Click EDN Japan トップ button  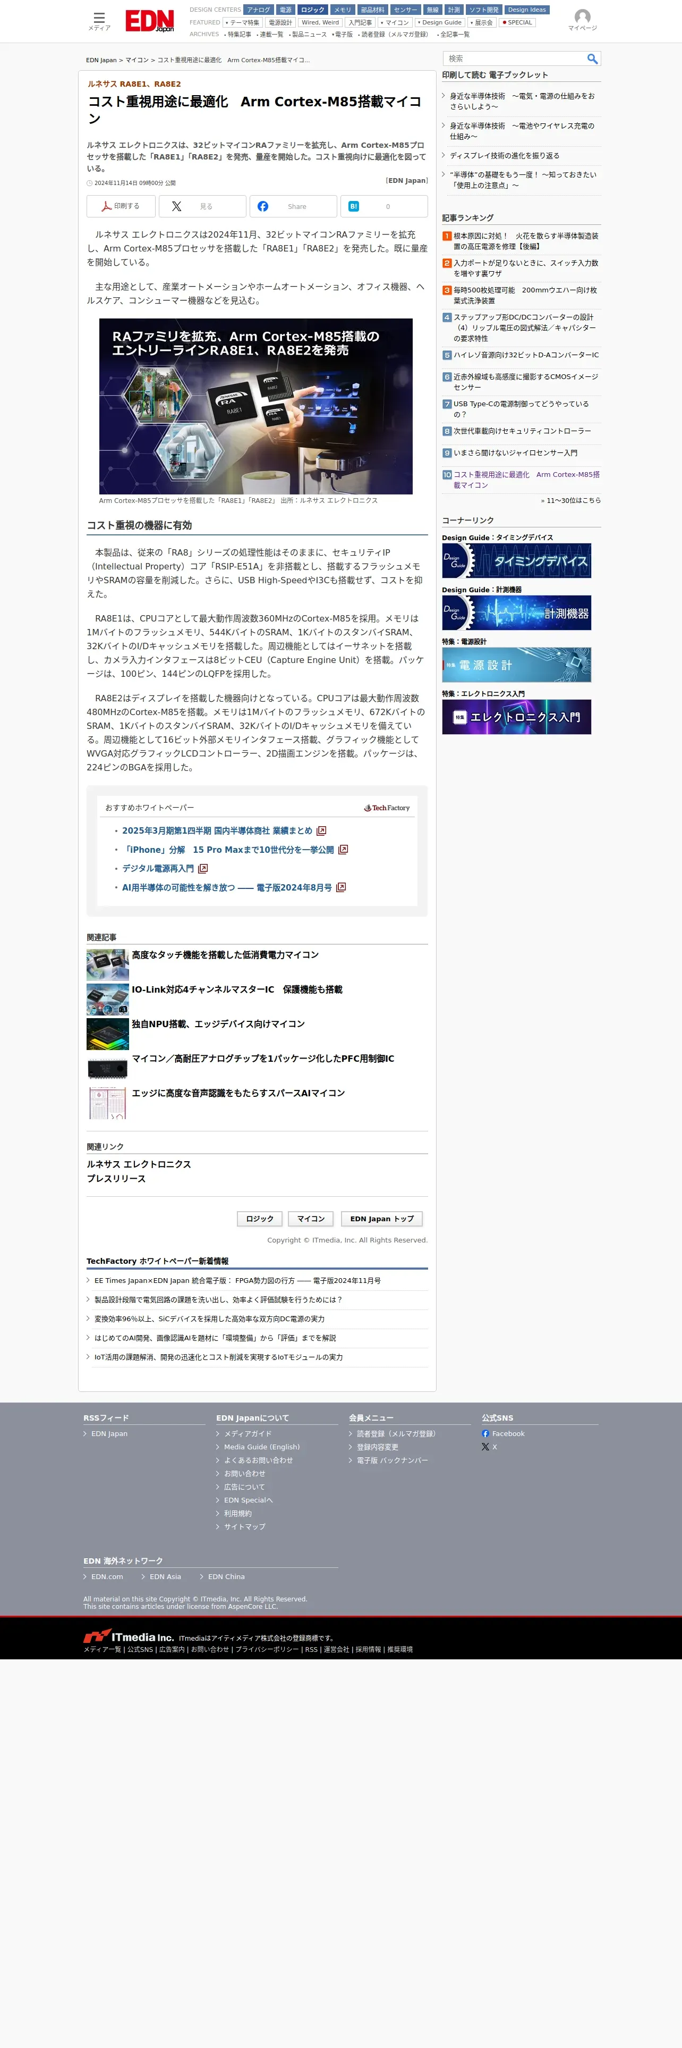[x=382, y=1219]
